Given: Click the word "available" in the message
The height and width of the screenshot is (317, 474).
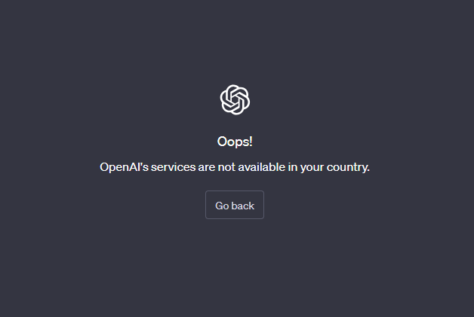Looking at the screenshot, I should 262,167.
